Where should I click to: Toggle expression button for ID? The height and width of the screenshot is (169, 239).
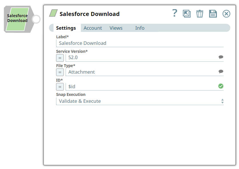[60, 87]
